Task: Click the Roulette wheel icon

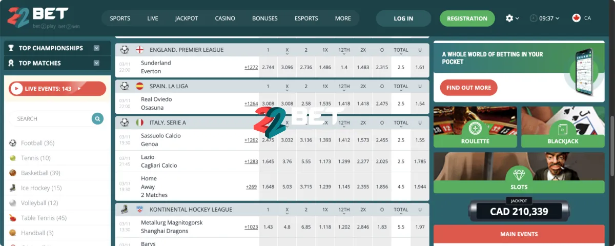Action: (475, 128)
